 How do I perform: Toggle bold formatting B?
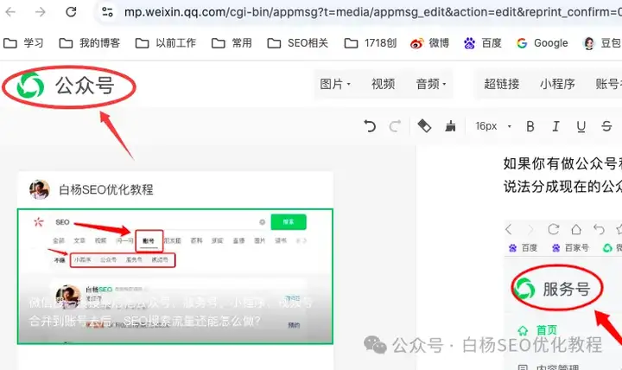(x=530, y=126)
